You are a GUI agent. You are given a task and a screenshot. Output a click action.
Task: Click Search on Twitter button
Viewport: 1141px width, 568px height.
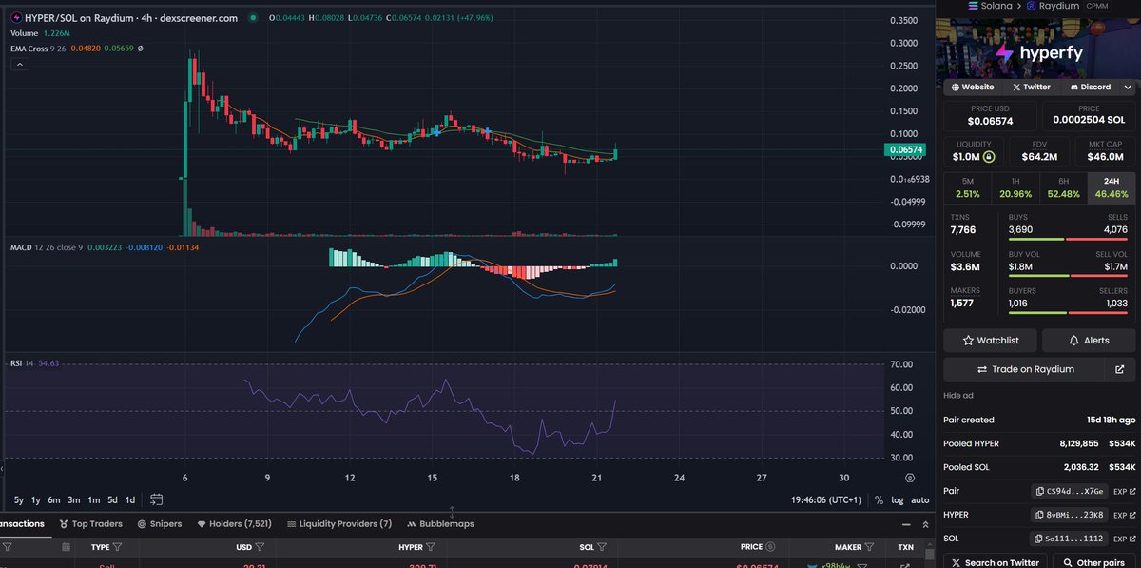tap(996, 562)
